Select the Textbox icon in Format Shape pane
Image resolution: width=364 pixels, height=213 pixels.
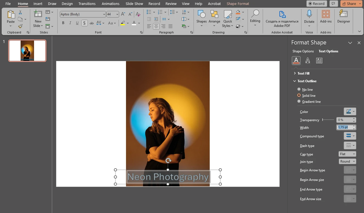point(319,60)
